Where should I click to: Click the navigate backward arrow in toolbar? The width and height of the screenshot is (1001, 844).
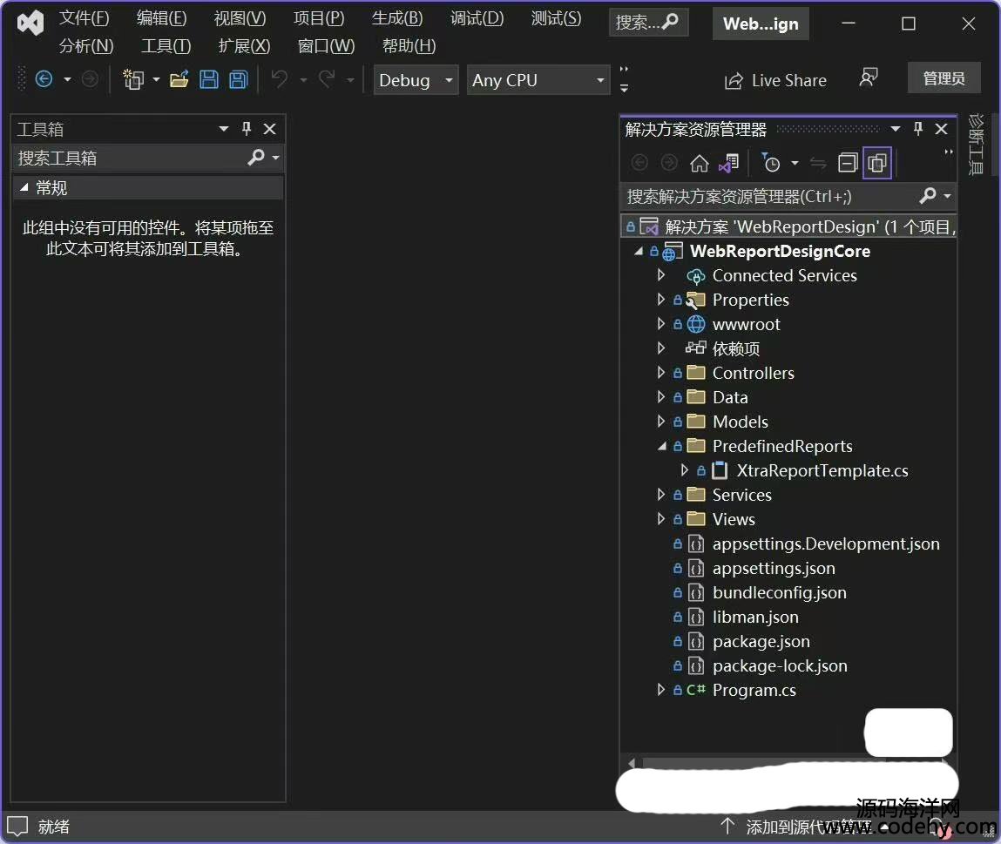[x=44, y=79]
